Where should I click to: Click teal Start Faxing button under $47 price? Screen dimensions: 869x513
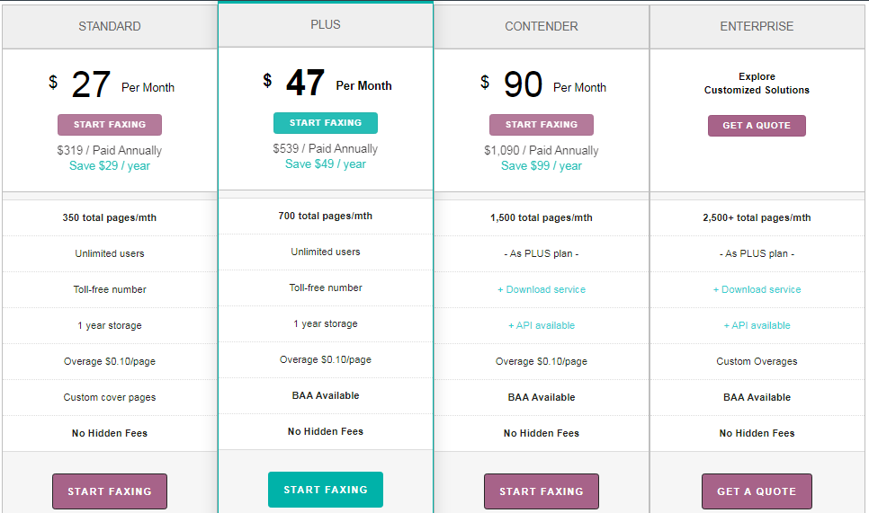[326, 123]
